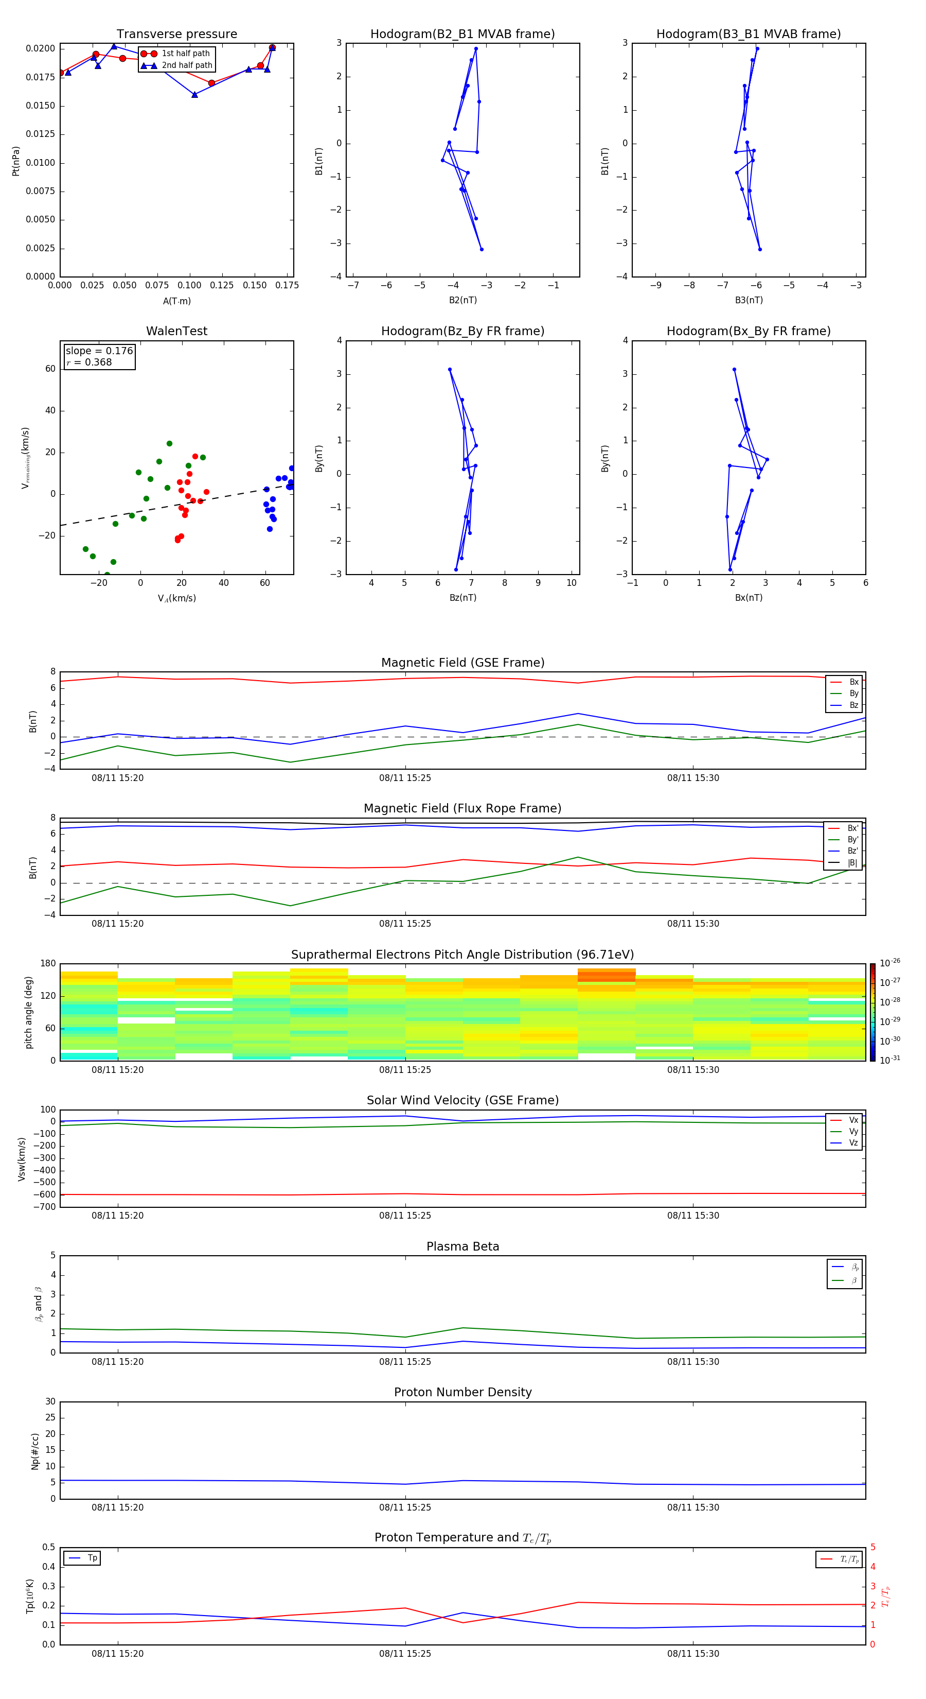Click the 'Bx' legend entry in GSE plot
926x1699 pixels.
pos(844,682)
